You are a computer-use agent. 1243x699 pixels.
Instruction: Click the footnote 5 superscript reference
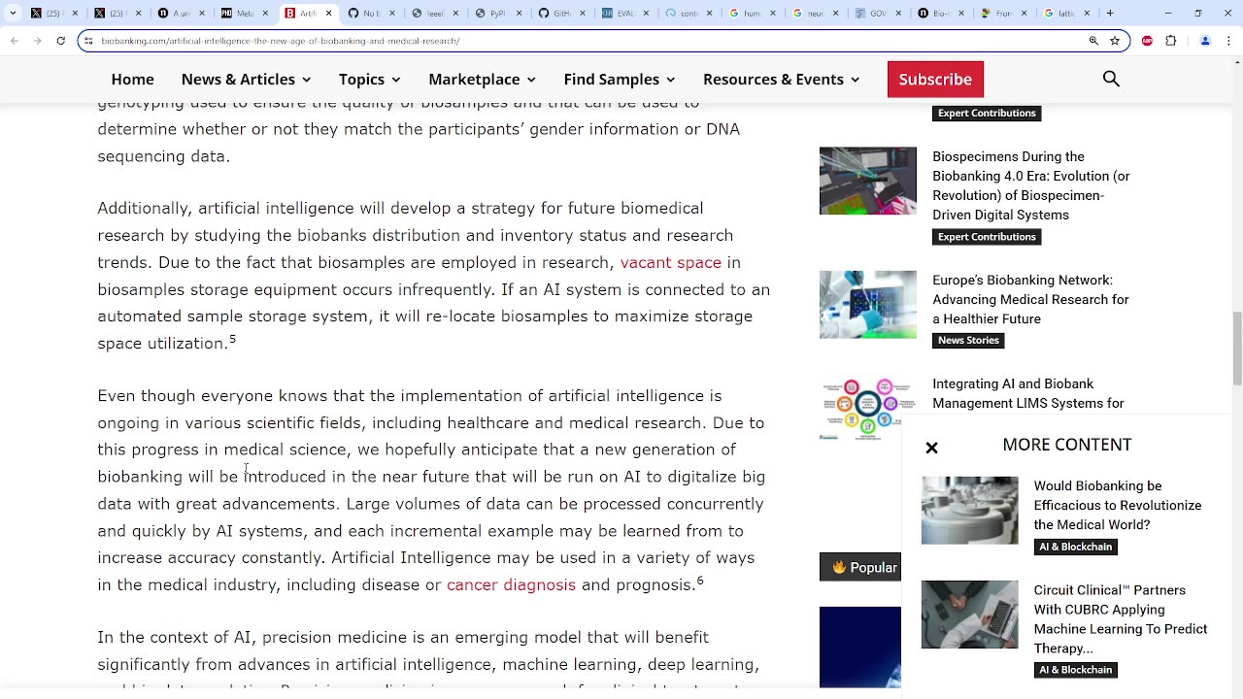(x=233, y=339)
